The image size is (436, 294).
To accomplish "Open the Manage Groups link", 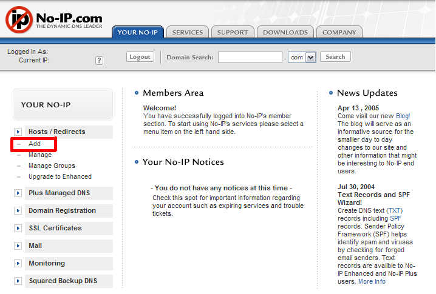I will [52, 165].
